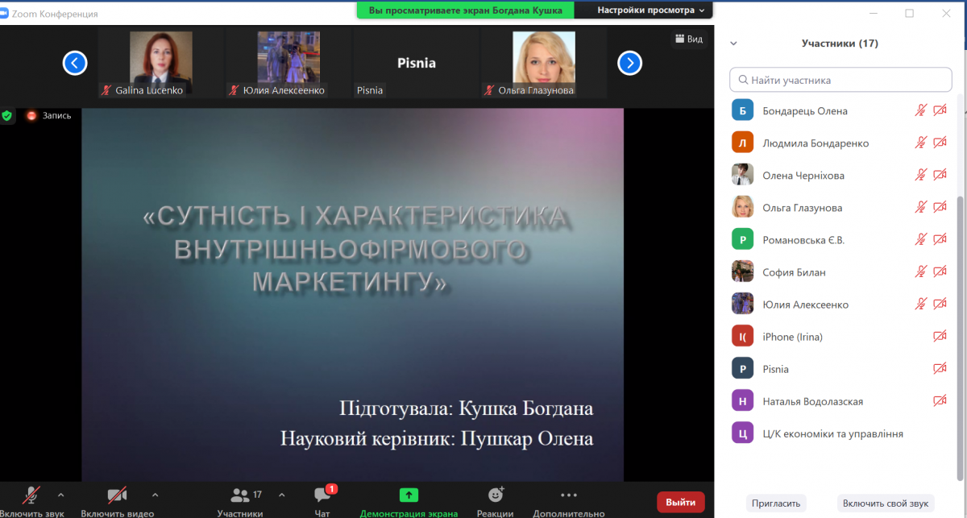This screenshot has height=518, width=967.
Task: Click the Participants icon in toolbar
Action: [x=240, y=495]
